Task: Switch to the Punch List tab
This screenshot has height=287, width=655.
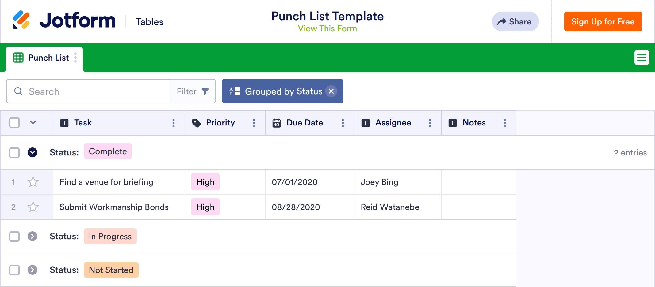Action: click(48, 58)
